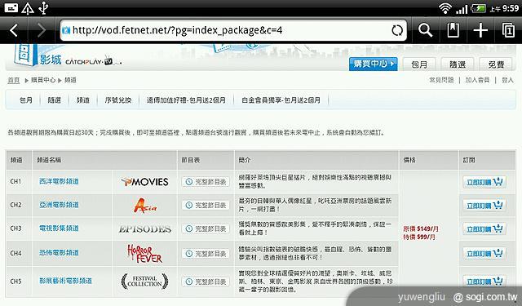Open the 西洋電影頻道 channel link
Image resolution: width=522 pixels, height=306 pixels.
[x=59, y=181]
